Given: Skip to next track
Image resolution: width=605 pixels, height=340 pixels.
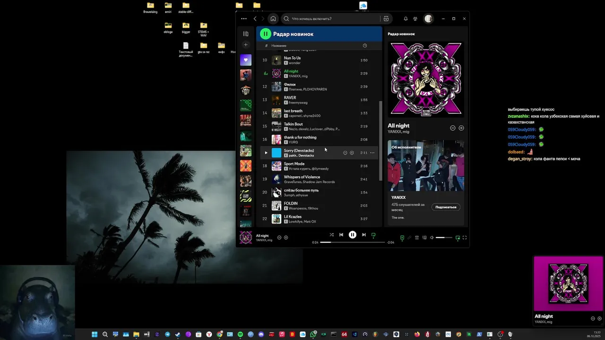Looking at the screenshot, I should (364, 235).
